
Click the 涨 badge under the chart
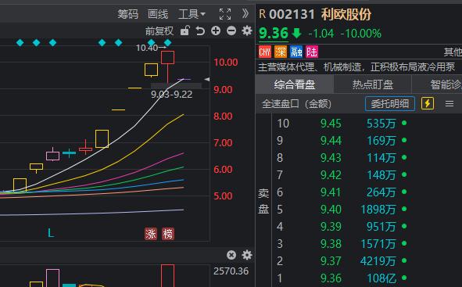tap(151, 234)
